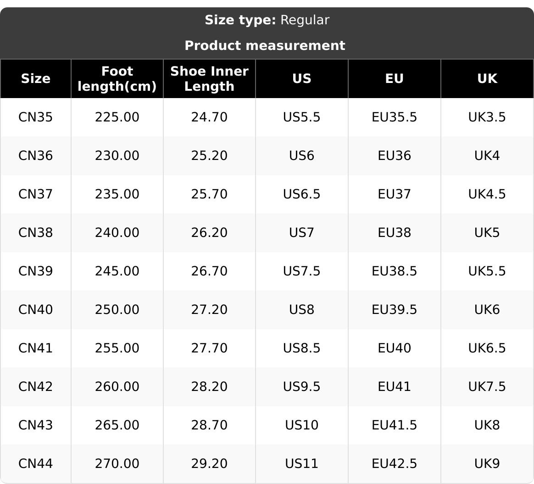This screenshot has height=484, width=534.
Task: Click the 250.00 foot length value
Action: pyautogui.click(x=117, y=310)
